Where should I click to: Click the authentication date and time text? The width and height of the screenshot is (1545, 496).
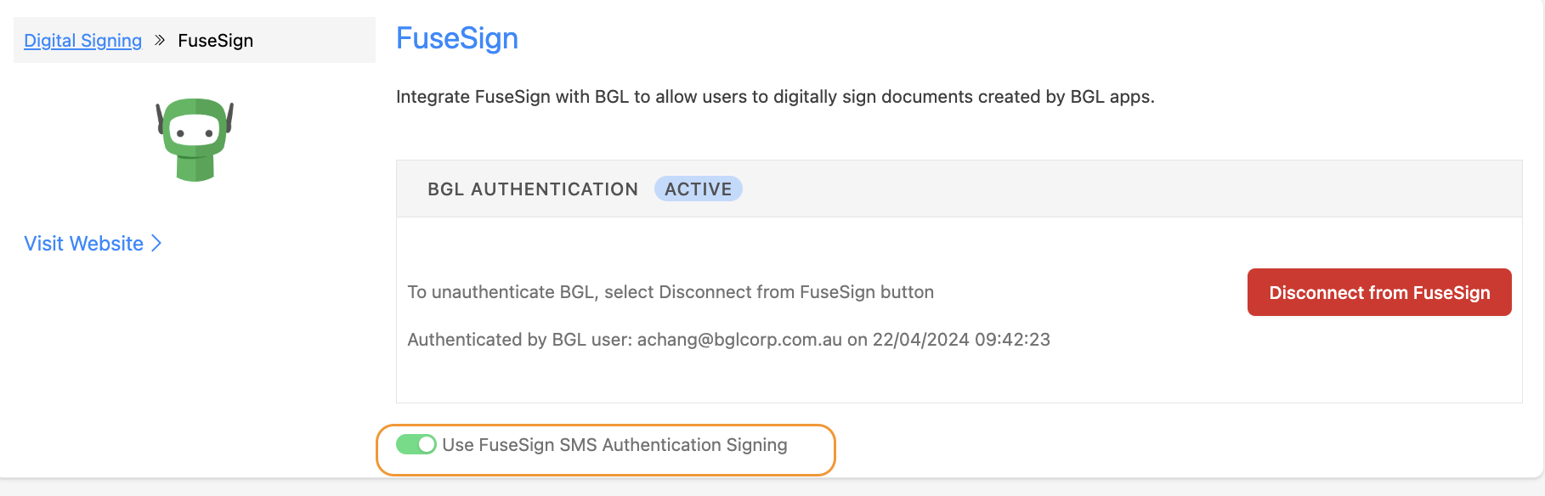pyautogui.click(x=961, y=340)
